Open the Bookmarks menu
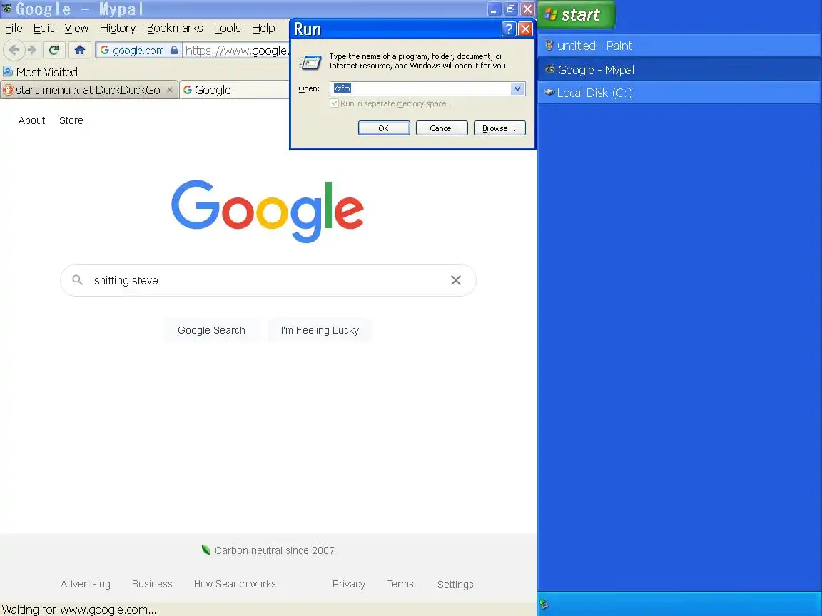This screenshot has width=822, height=616. tap(175, 28)
